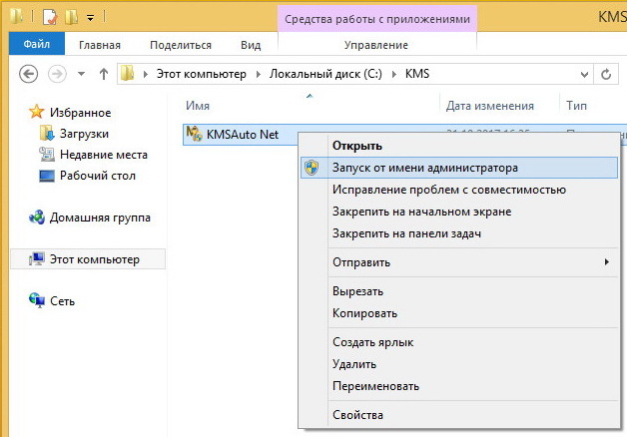Refresh the folder using the reload icon
Image resolution: width=627 pixels, height=437 pixels.
point(605,74)
